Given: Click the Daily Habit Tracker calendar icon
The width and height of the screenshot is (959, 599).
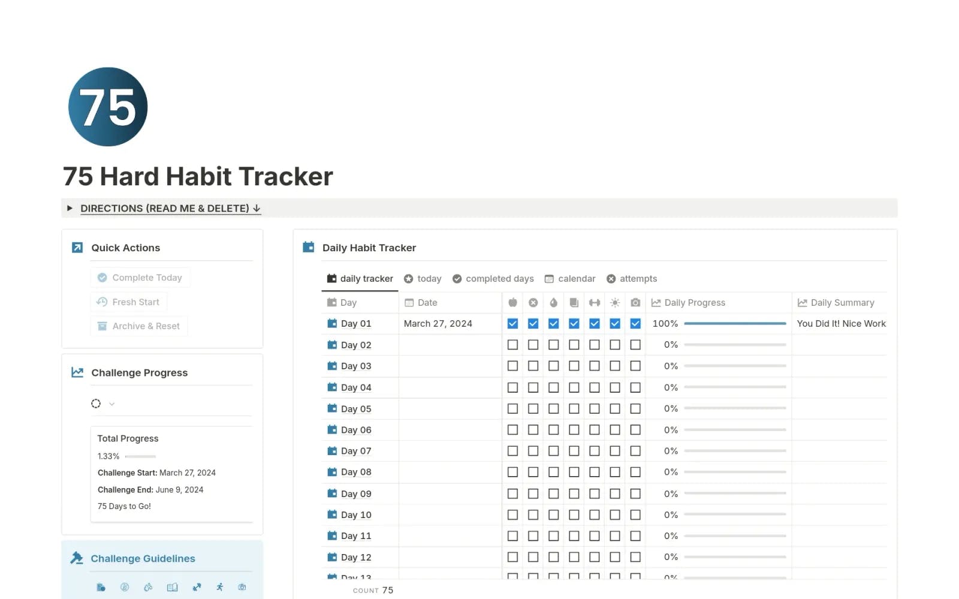Looking at the screenshot, I should coord(309,247).
